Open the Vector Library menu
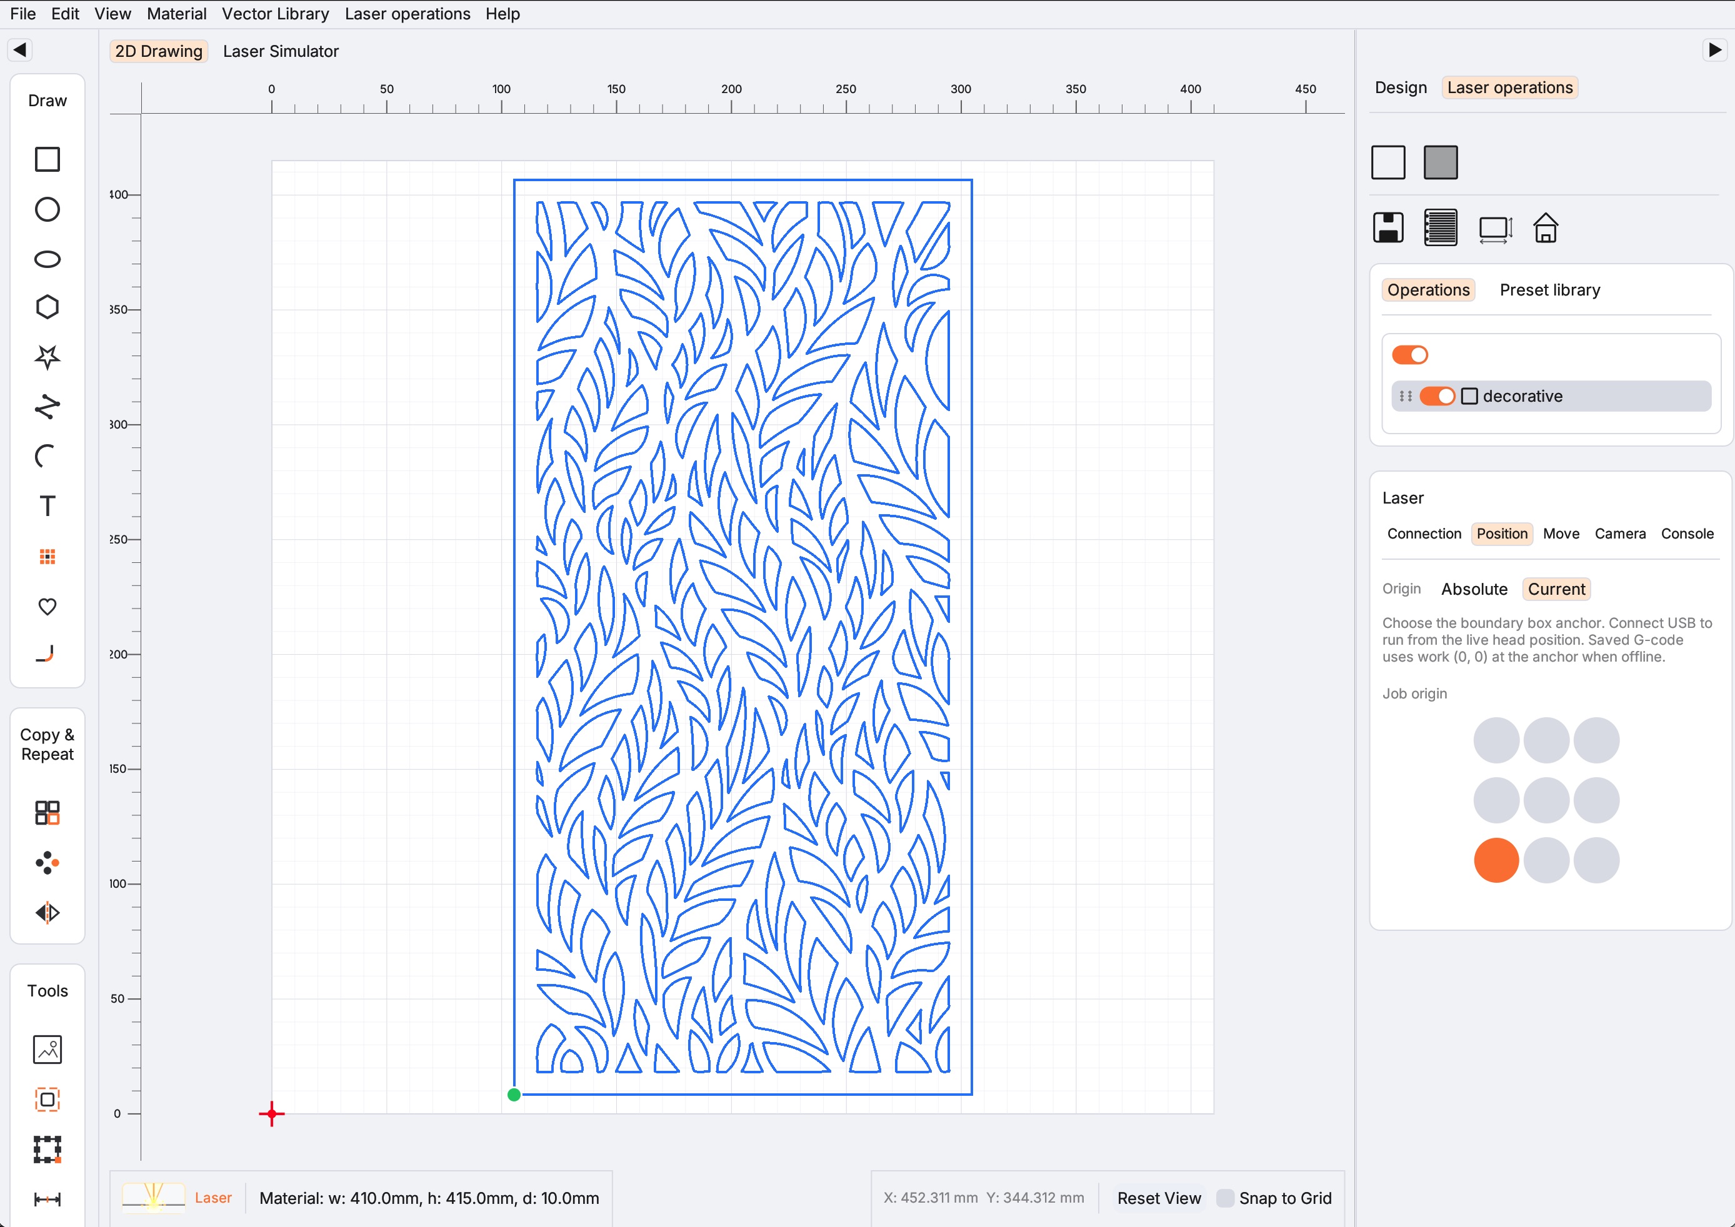The height and width of the screenshot is (1227, 1735). (275, 14)
